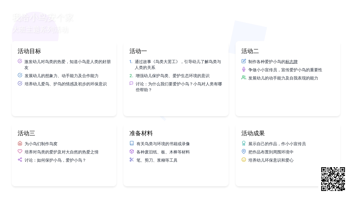Click smiley icon beside 培养幼儿环保意识和爱心

[244, 160]
